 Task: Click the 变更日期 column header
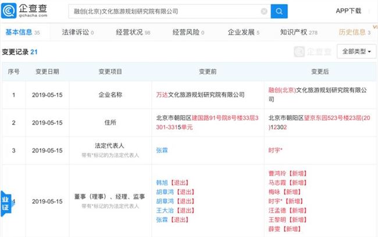point(47,71)
